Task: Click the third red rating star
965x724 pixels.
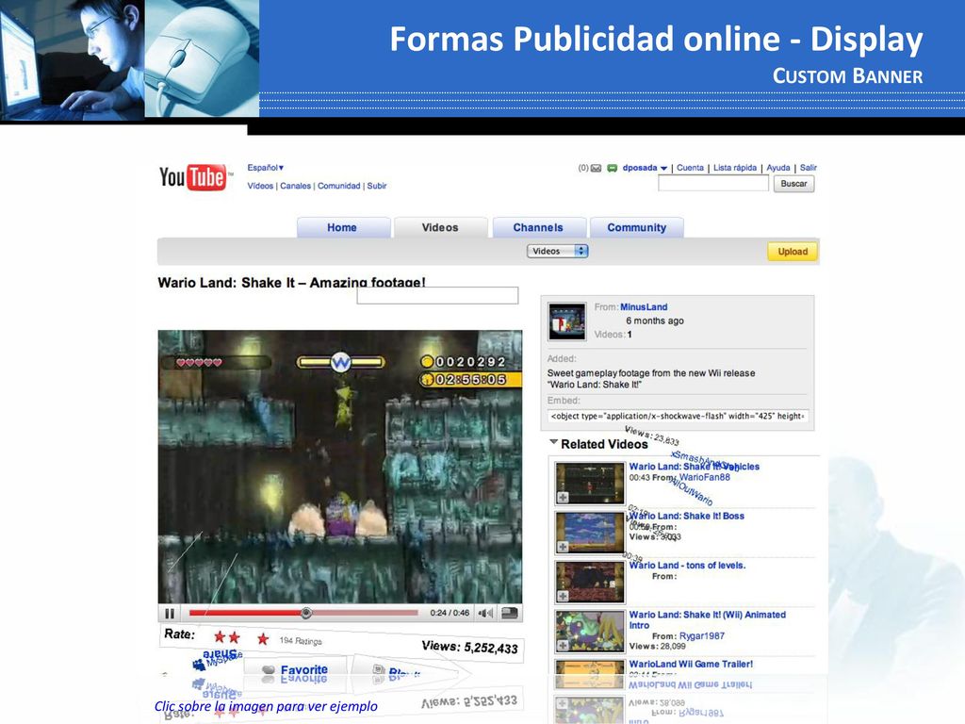Action: coord(263,639)
